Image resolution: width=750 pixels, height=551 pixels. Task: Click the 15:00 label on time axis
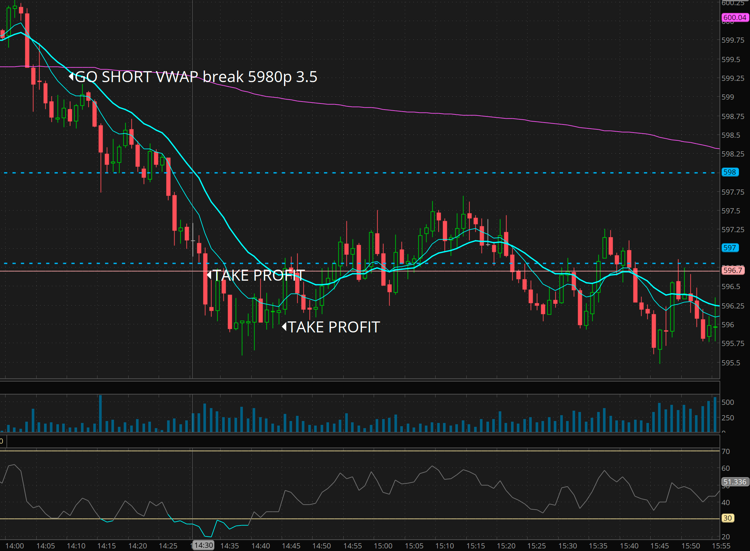[383, 546]
